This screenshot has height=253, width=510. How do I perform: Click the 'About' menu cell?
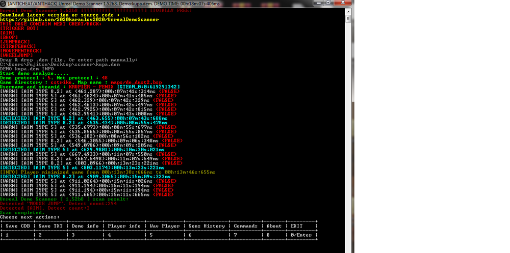(273, 226)
